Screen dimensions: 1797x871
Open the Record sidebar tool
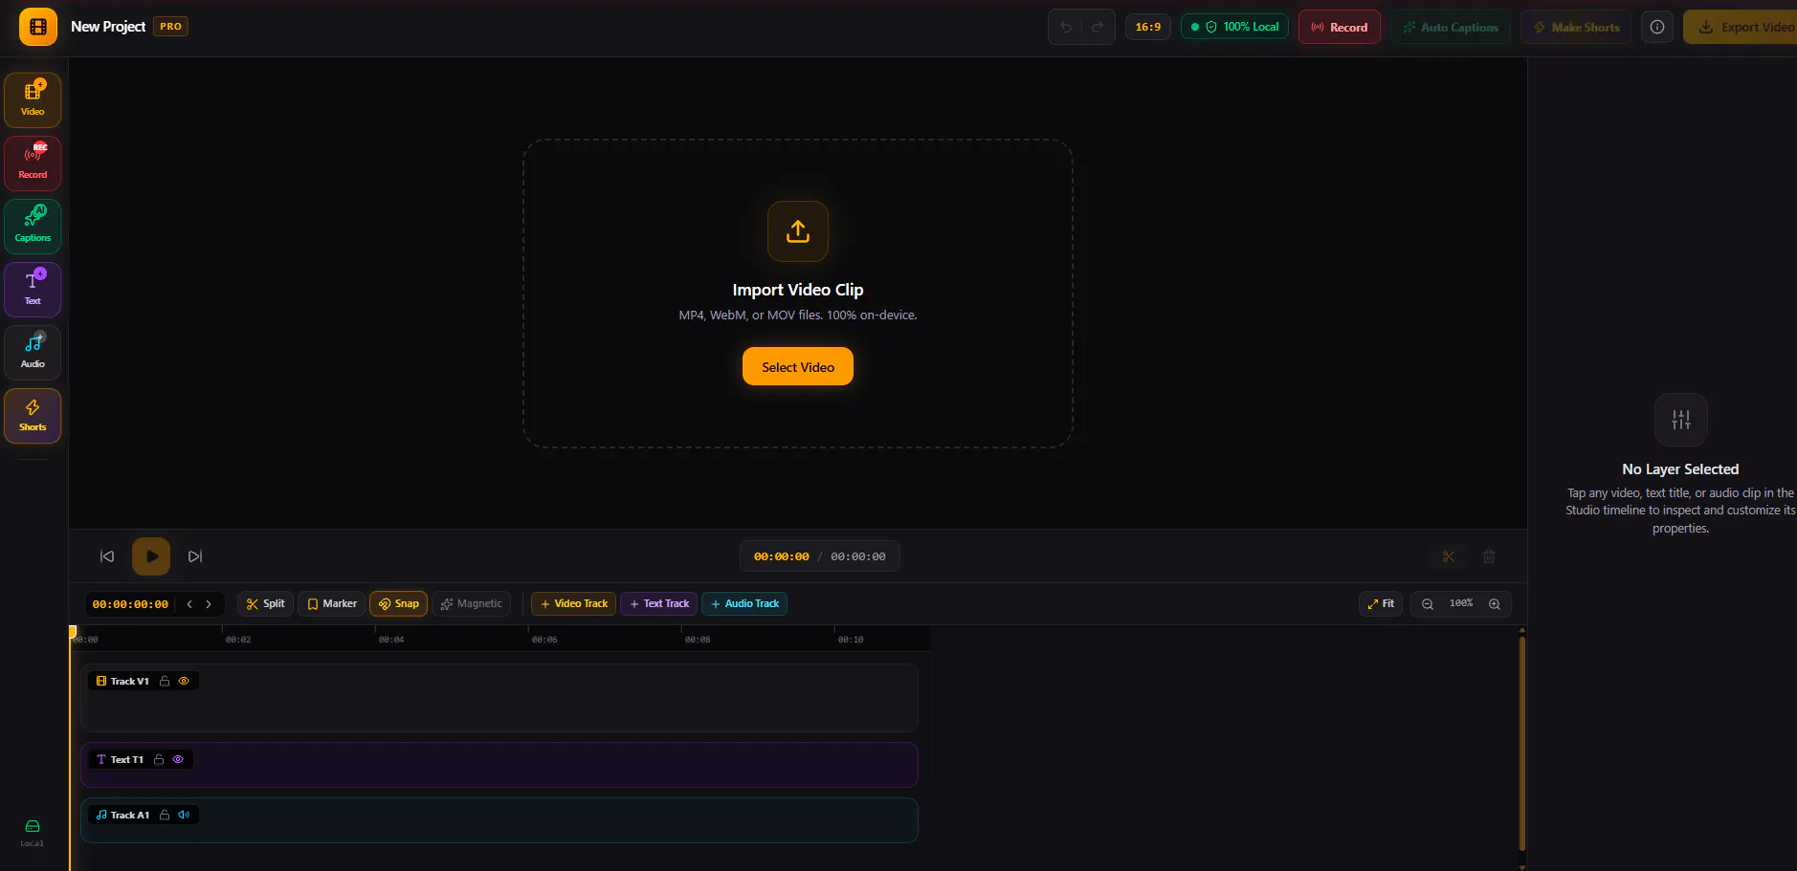33,163
